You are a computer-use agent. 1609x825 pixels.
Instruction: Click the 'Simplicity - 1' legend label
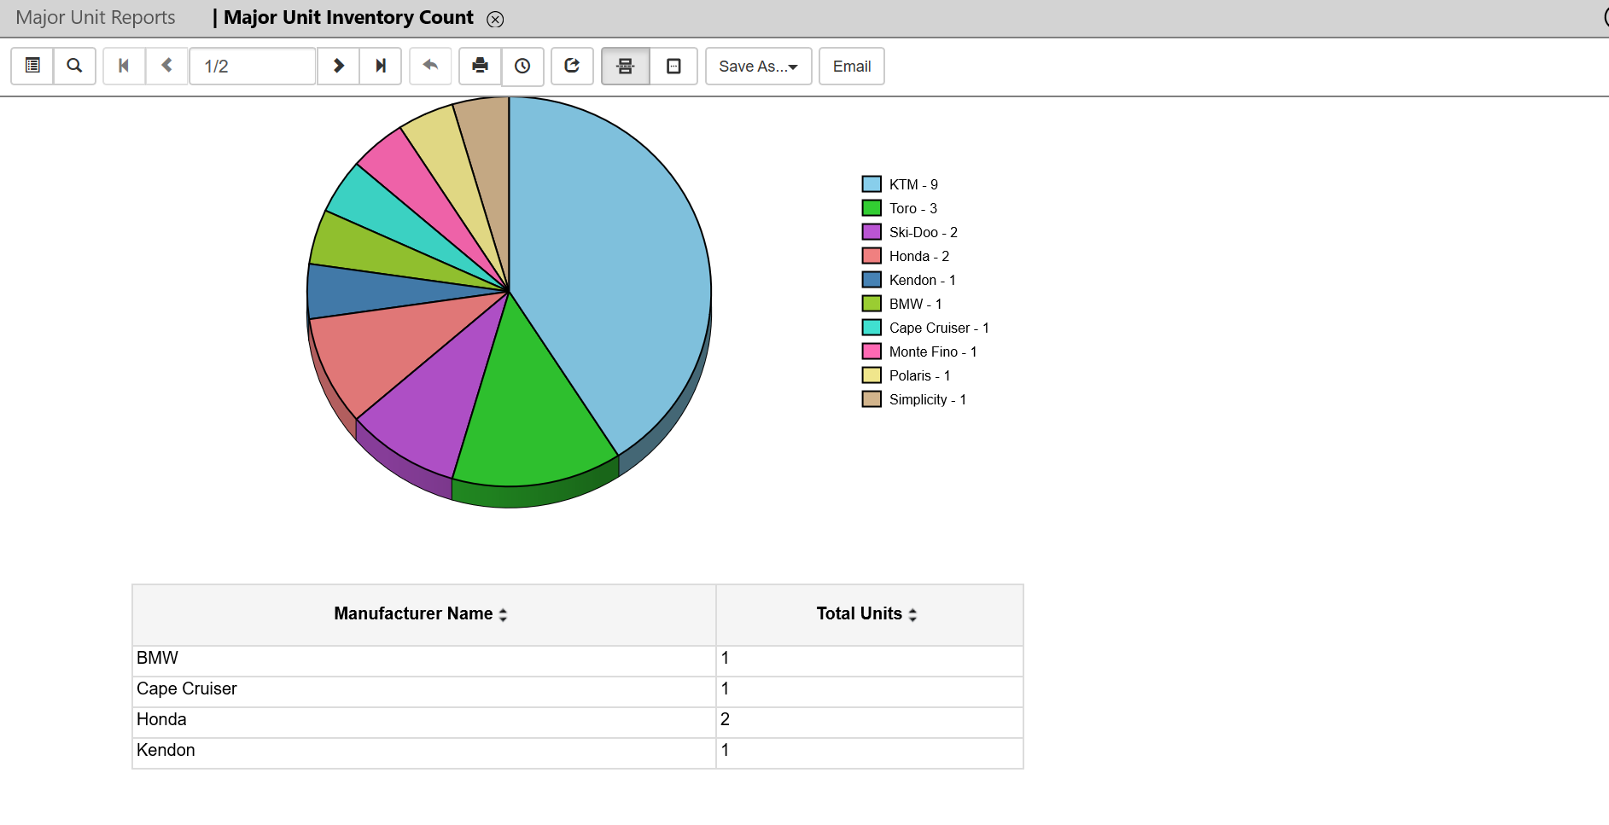[928, 399]
